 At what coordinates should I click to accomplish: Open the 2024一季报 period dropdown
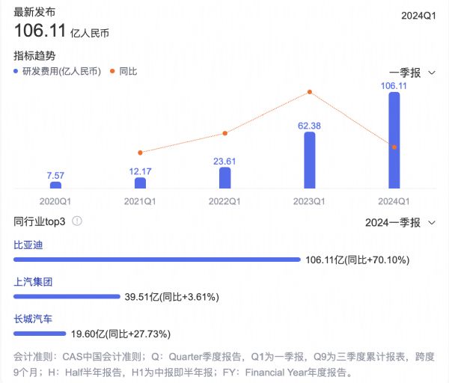[x=400, y=223]
